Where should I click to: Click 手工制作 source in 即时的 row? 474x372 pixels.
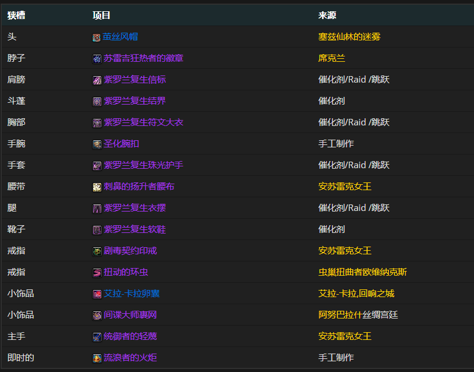tap(336, 358)
